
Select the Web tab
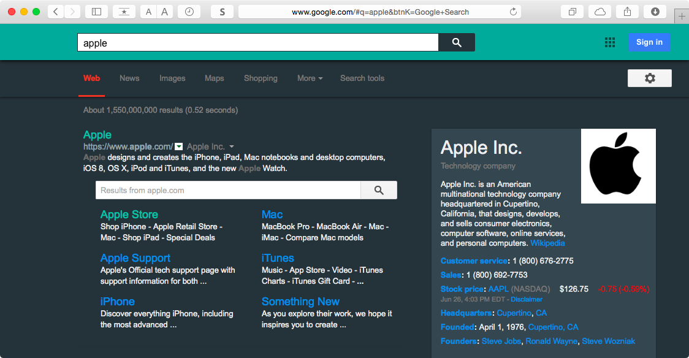[92, 78]
